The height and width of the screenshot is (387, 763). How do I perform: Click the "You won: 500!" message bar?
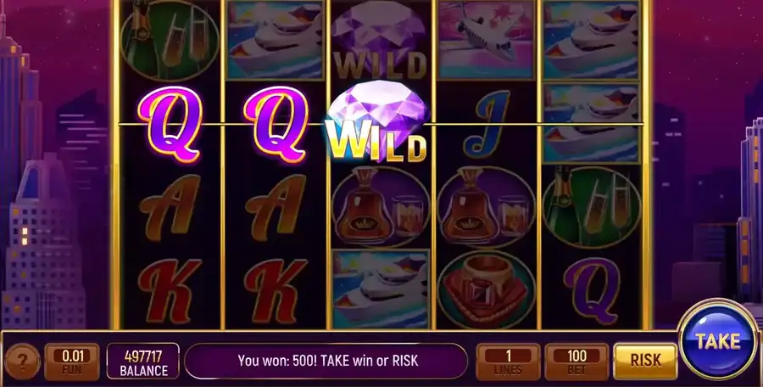pyautogui.click(x=326, y=362)
